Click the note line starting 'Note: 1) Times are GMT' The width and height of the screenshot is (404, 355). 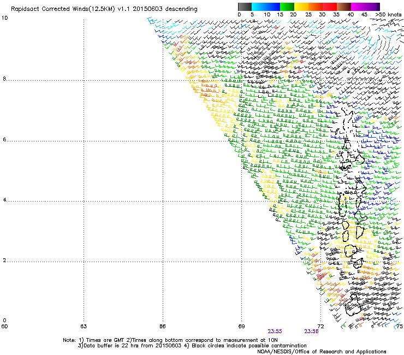pyautogui.click(x=170, y=340)
